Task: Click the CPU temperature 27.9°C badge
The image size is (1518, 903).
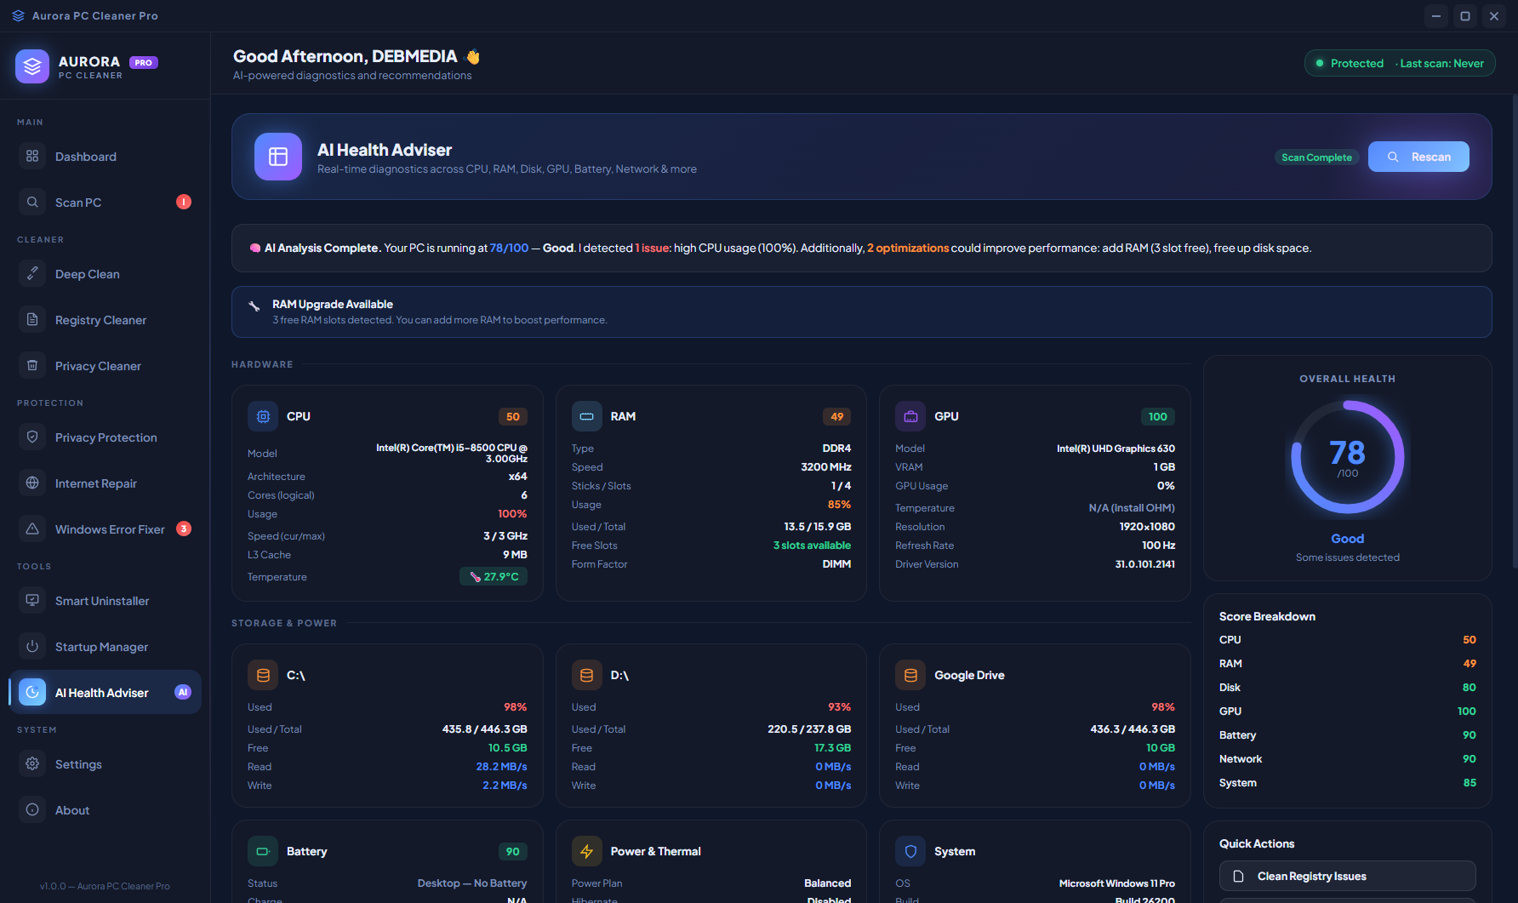Action: [494, 577]
